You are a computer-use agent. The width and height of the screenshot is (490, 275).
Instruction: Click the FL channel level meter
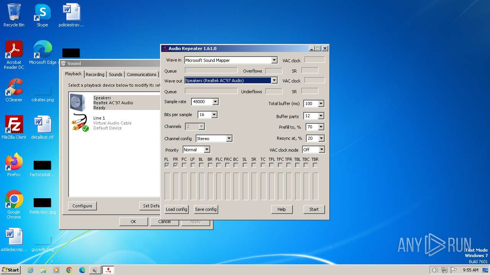coord(167,186)
